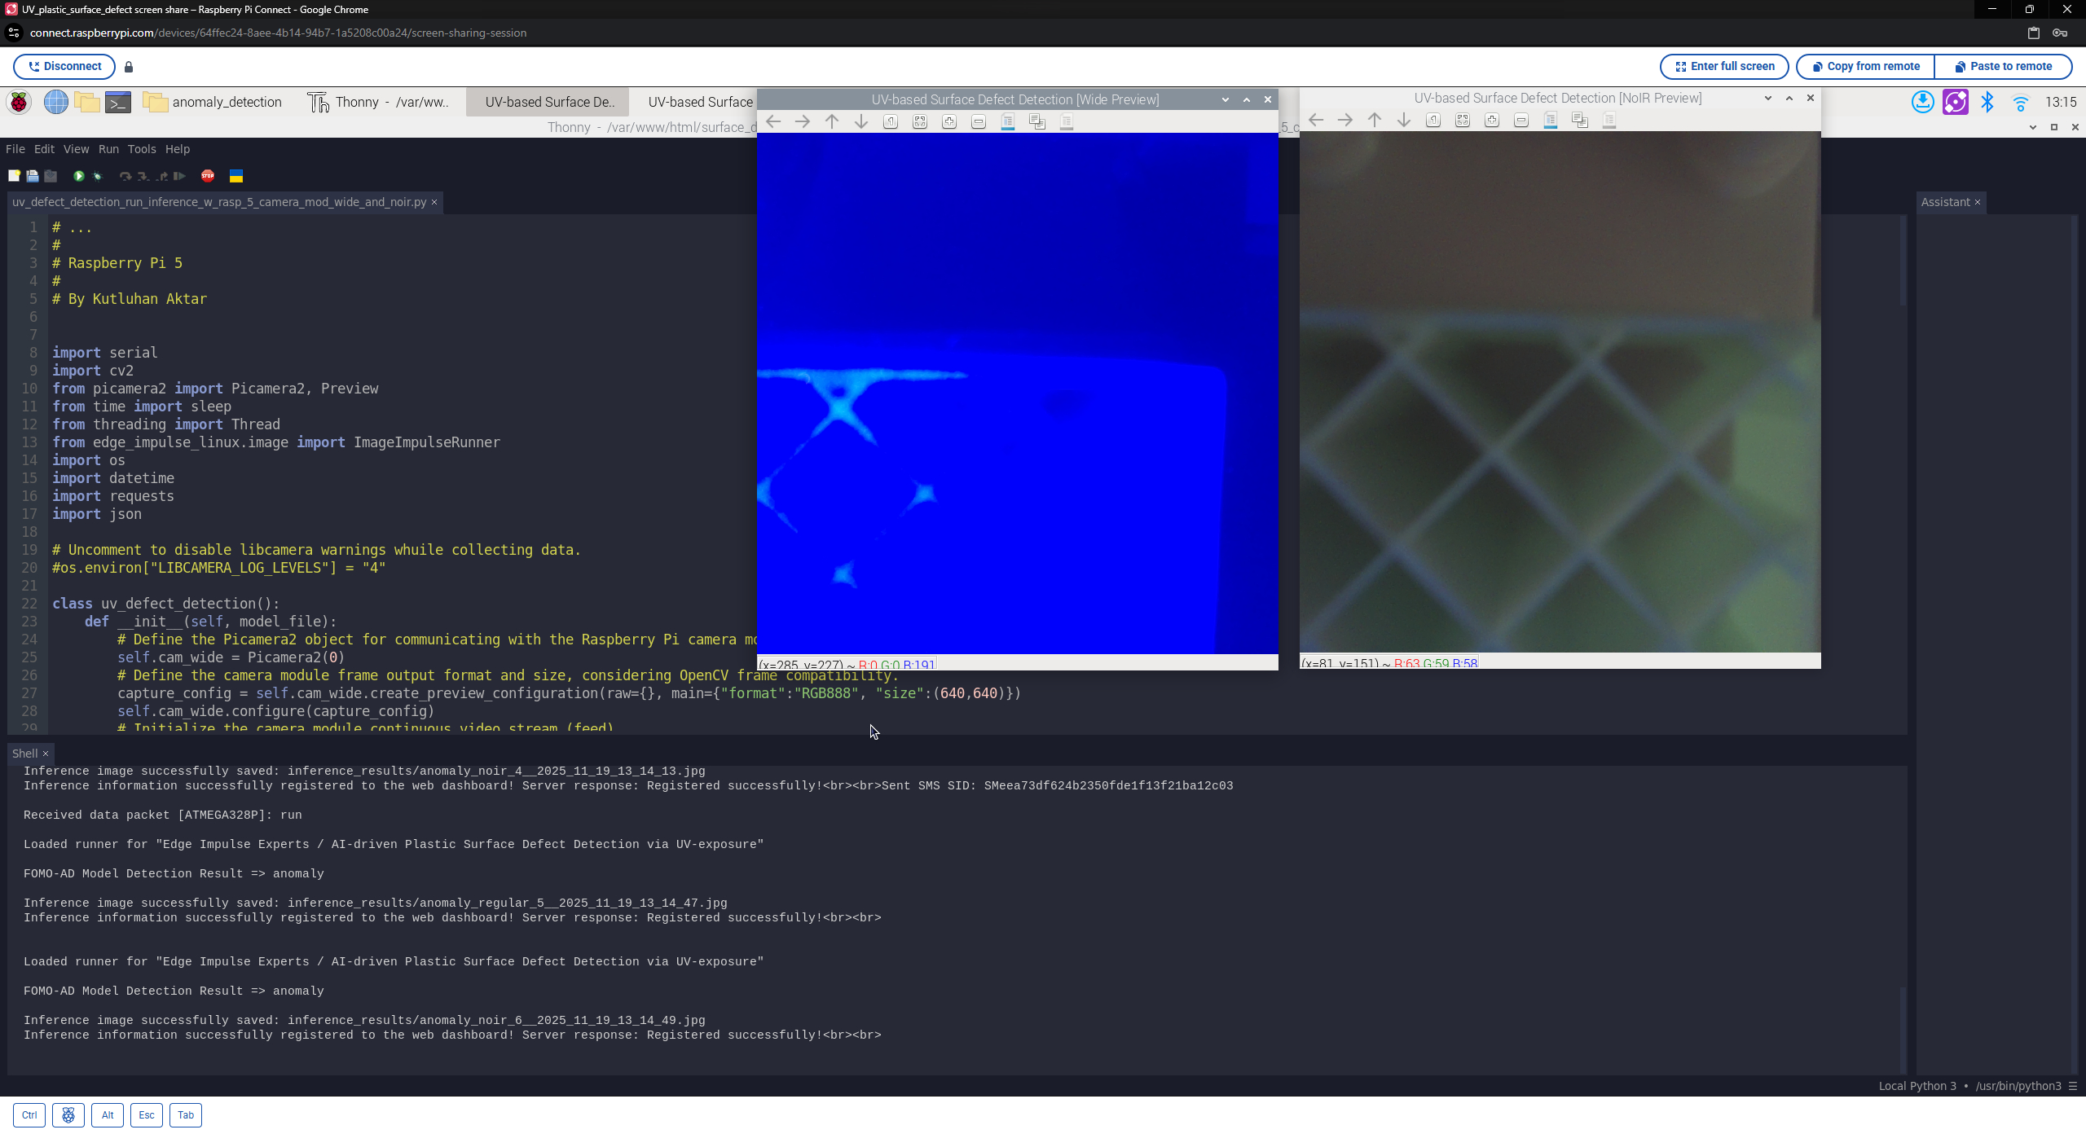
Task: Stop the running script with the STOP icon
Action: coord(208,176)
